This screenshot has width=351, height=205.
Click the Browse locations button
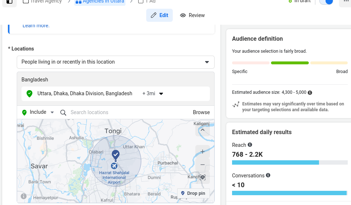(201, 112)
